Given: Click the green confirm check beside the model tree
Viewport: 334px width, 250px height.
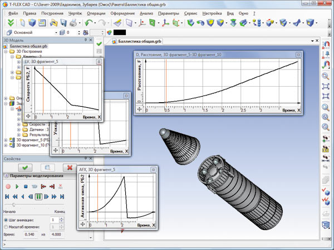Looking at the screenshot, I should pyautogui.click(x=99, y=44).
